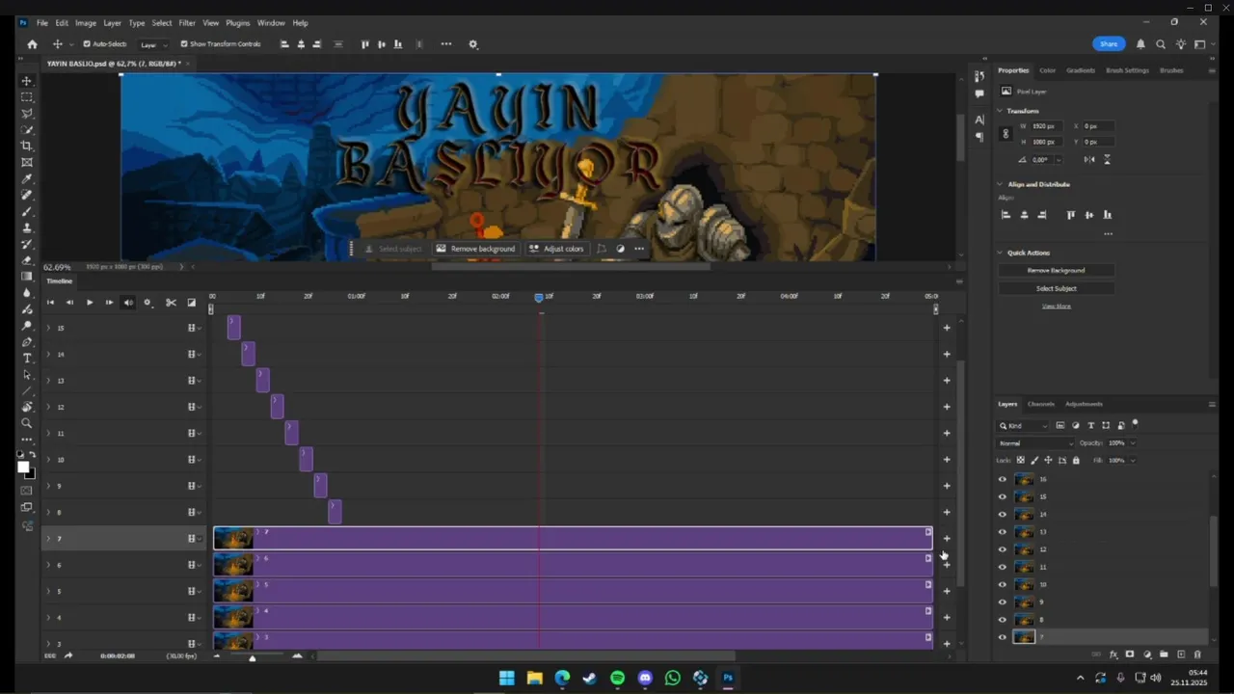Select the Crop tool

[27, 147]
